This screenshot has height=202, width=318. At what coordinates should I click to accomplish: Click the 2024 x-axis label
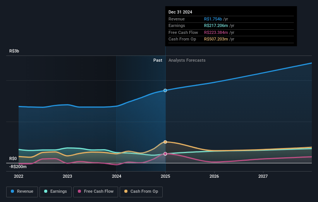[x=117, y=176]
